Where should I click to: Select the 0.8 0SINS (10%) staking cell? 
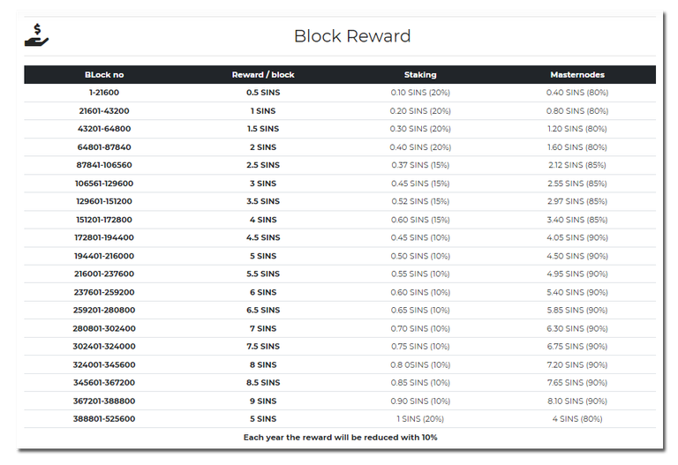pyautogui.click(x=420, y=365)
